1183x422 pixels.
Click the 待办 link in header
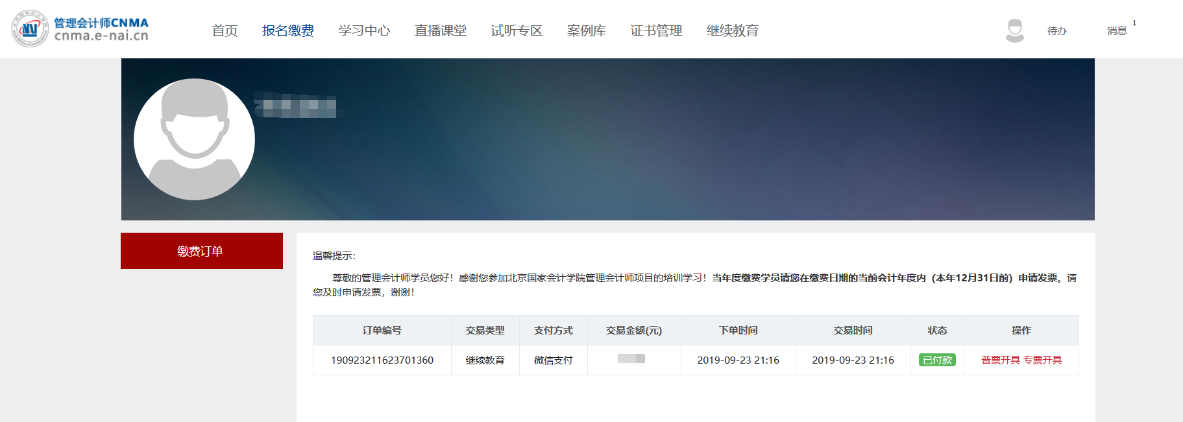click(x=1057, y=31)
